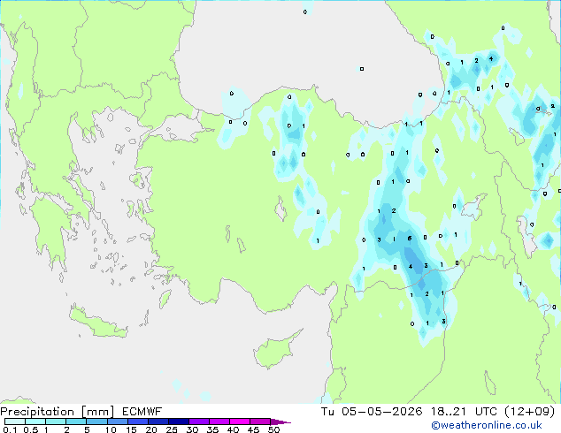Click the legend tick label '15'
561x433 pixels.
pos(131,429)
